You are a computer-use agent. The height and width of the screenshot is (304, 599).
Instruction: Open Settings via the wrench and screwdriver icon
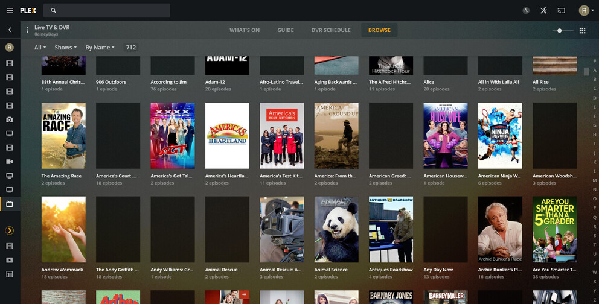coord(543,11)
